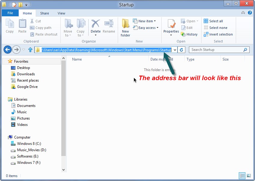
Task: Switch to the Home ribbon tab
Action: [x=27, y=13]
